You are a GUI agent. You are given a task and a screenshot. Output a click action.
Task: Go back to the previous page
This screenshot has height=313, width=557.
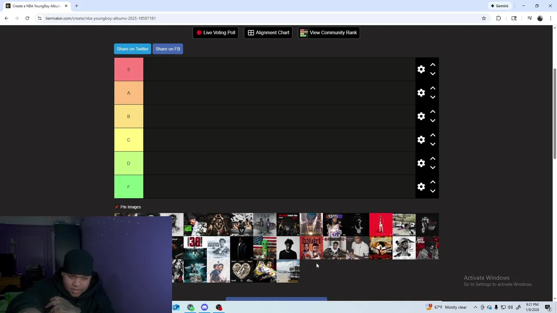click(x=6, y=18)
